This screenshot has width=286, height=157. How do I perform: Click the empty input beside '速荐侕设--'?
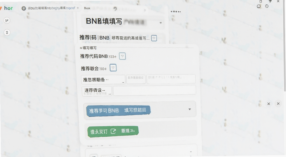coord(154,90)
